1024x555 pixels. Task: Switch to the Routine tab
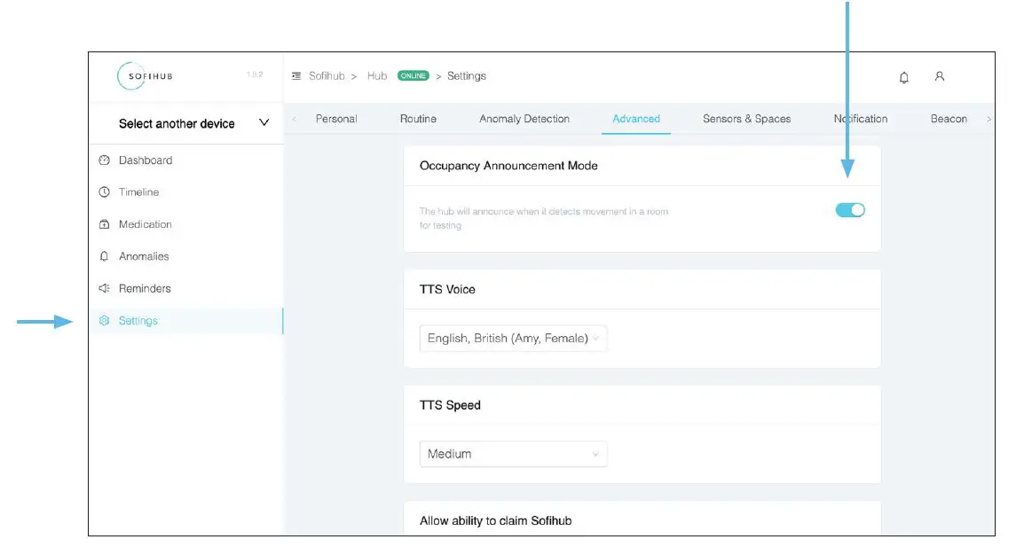tap(418, 119)
